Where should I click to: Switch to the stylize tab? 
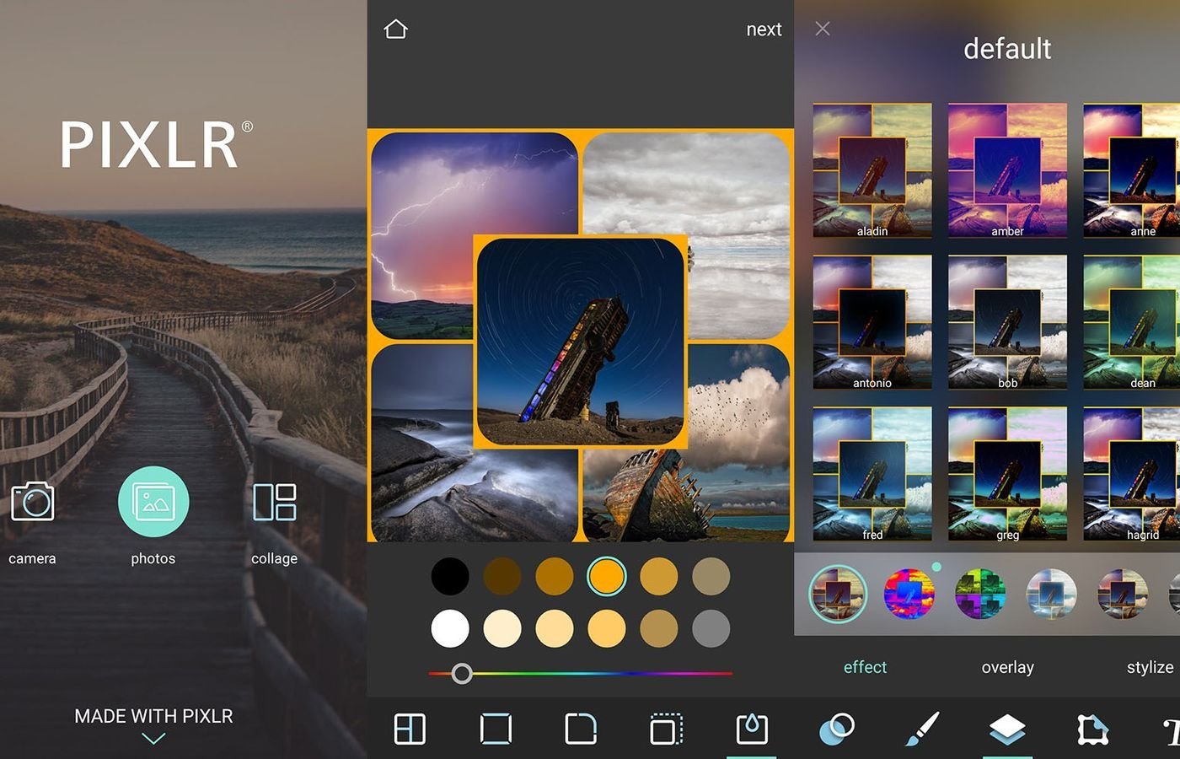(x=1150, y=667)
